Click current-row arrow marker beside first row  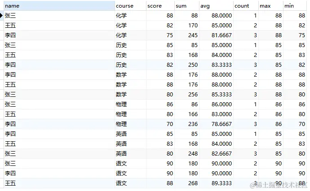coord(1,15)
